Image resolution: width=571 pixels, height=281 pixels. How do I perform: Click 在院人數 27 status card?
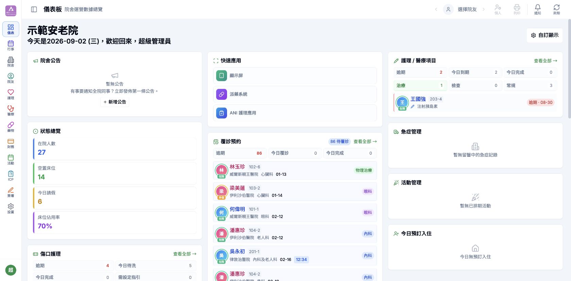[115, 149]
